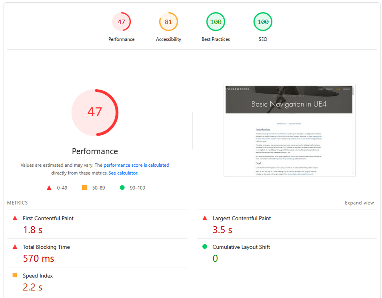Click the Best Practices score gauge showing 100
382x298 pixels.
(215, 21)
